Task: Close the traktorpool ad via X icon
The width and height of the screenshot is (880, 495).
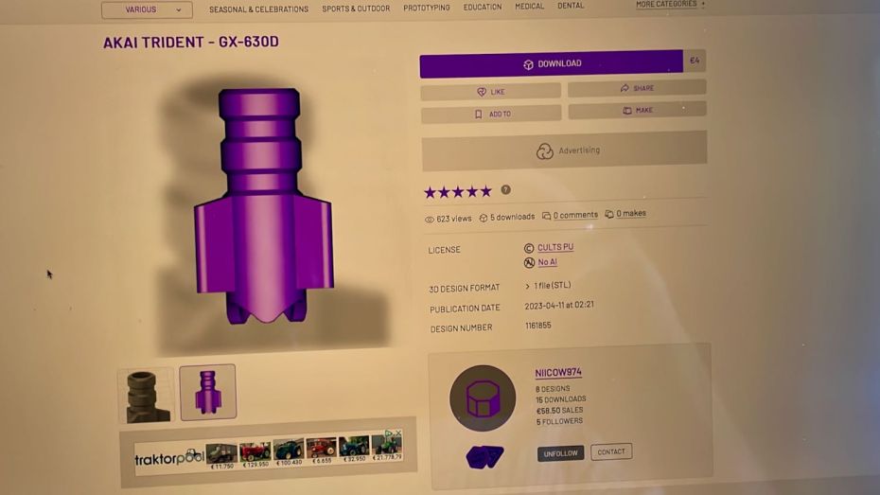Action: click(398, 433)
